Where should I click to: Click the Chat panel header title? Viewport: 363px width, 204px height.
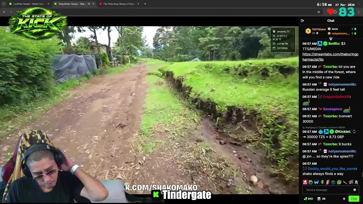tap(331, 21)
